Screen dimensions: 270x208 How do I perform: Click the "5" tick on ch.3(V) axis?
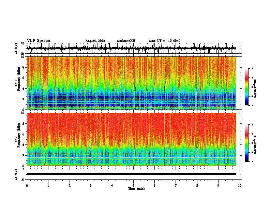click(x=24, y=169)
